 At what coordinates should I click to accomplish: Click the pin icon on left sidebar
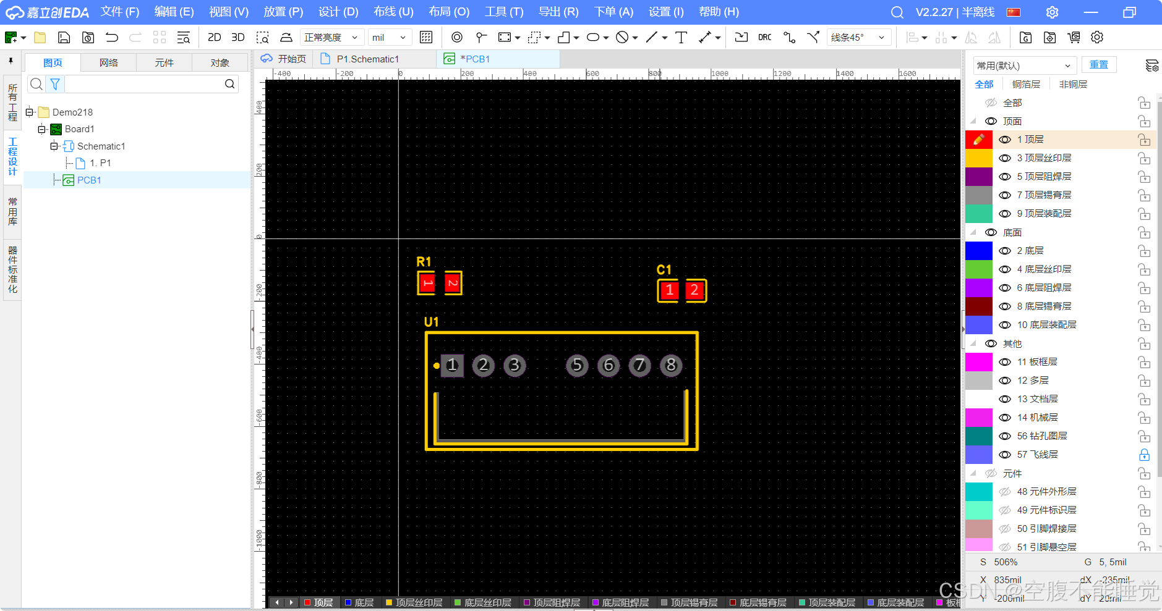pos(11,61)
